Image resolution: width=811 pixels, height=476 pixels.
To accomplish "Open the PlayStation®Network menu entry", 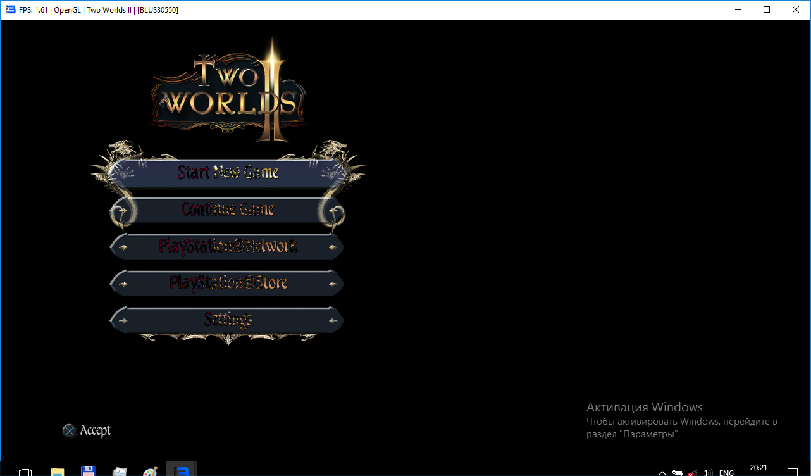I will pyautogui.click(x=228, y=246).
